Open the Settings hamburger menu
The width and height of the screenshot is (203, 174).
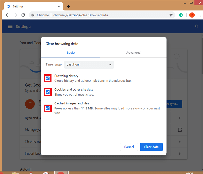[x=10, y=27]
